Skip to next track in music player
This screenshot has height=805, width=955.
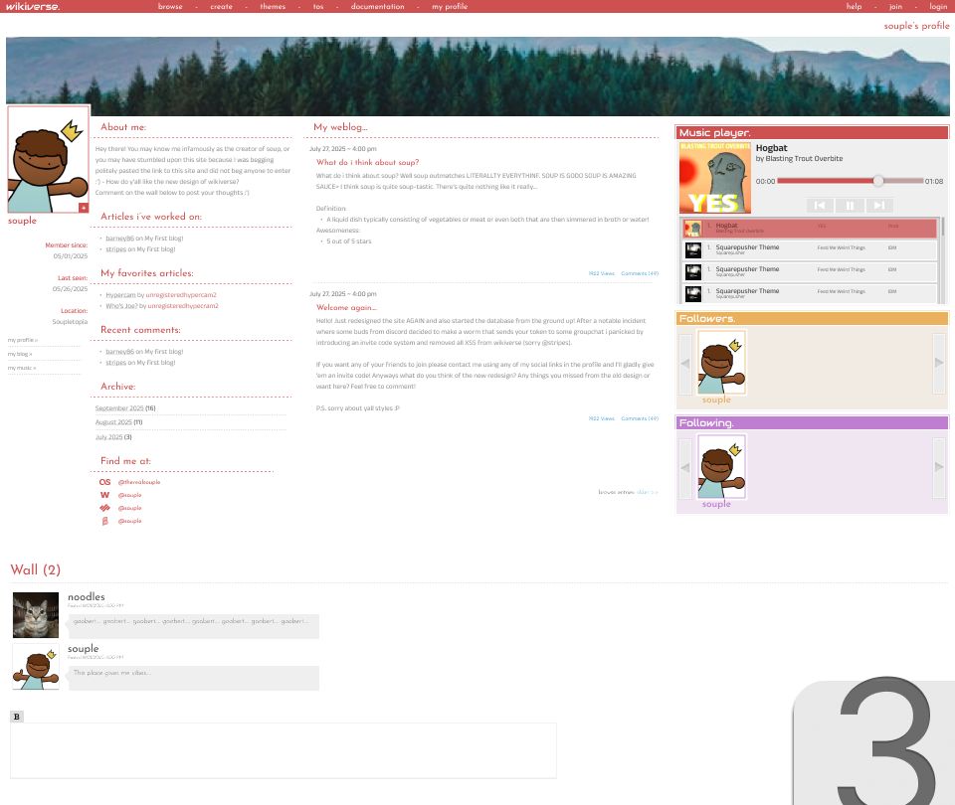(x=878, y=206)
